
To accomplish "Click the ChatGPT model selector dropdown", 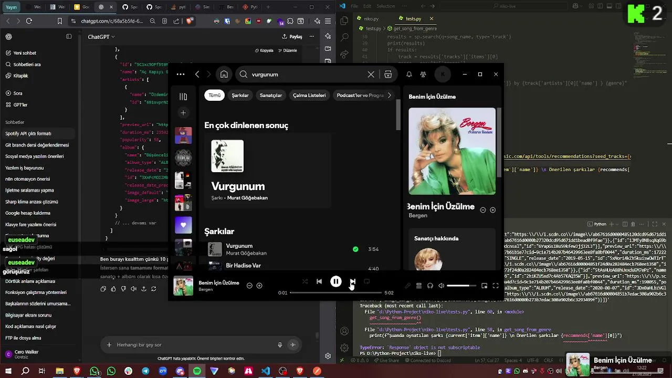I will [x=101, y=37].
